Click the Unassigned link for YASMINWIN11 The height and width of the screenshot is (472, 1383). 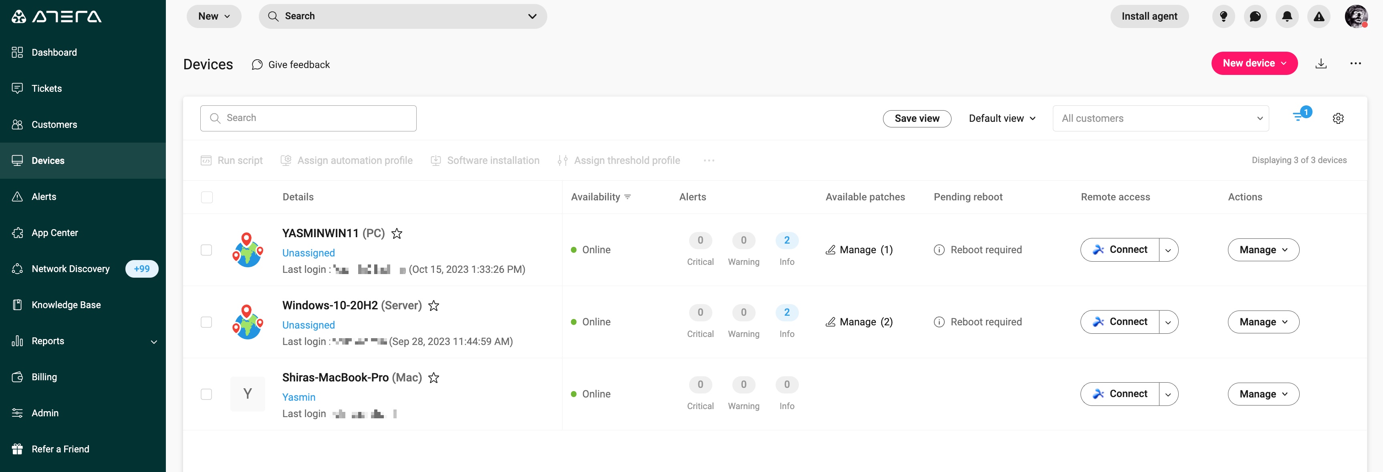(x=308, y=252)
